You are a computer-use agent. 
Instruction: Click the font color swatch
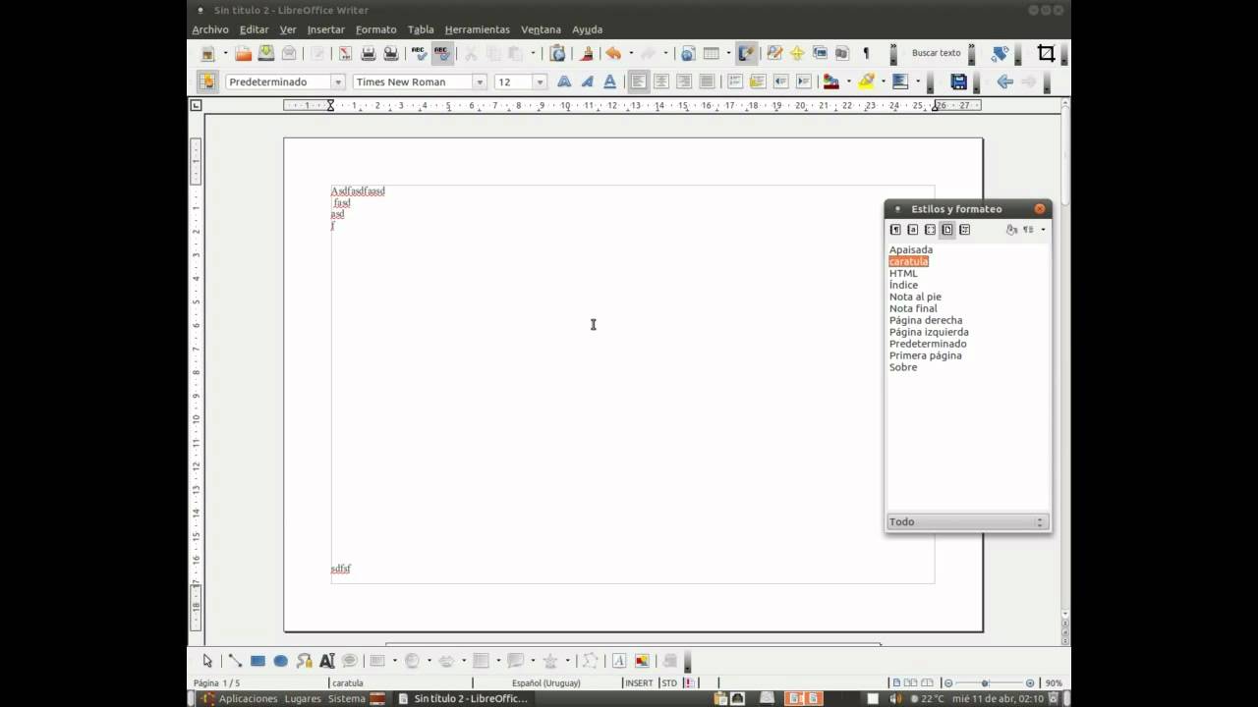coord(831,82)
